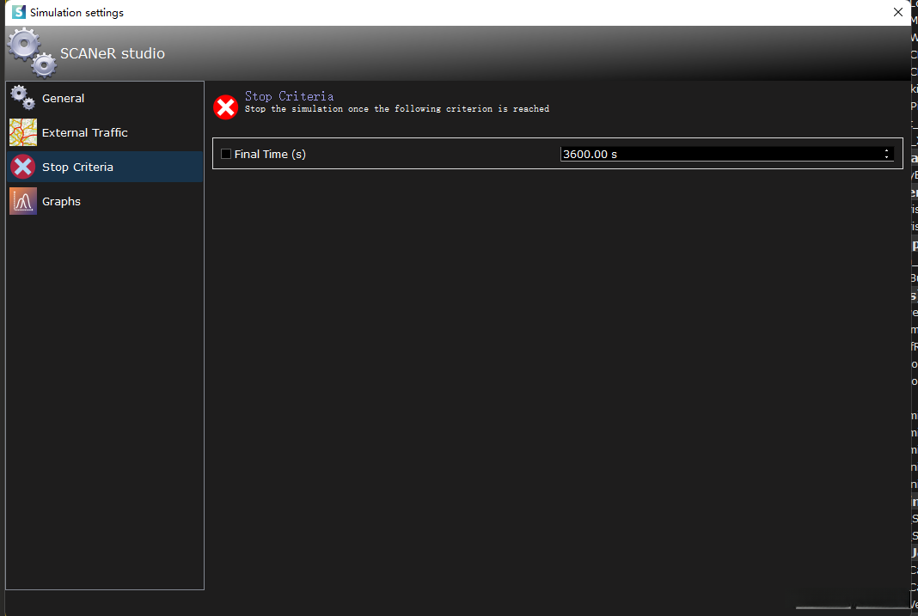Click the 'Stop the simulation once' description text

click(397, 109)
